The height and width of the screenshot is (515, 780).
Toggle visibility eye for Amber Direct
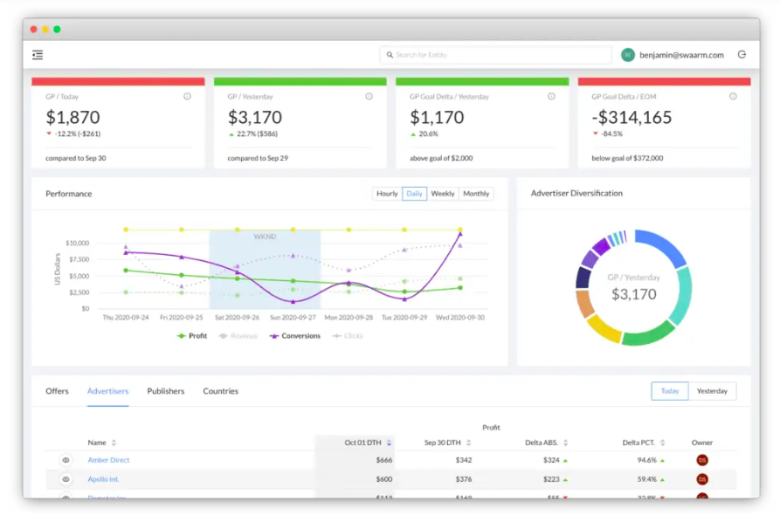(x=66, y=460)
